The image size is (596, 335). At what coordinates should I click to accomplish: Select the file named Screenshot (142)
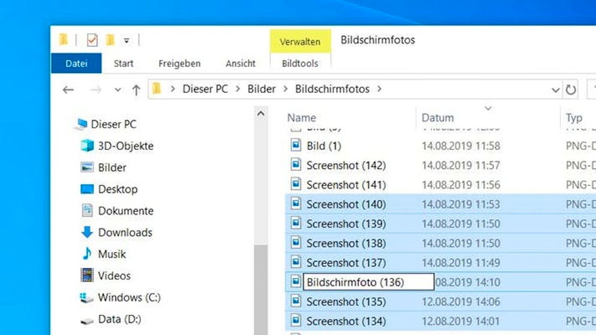[347, 165]
